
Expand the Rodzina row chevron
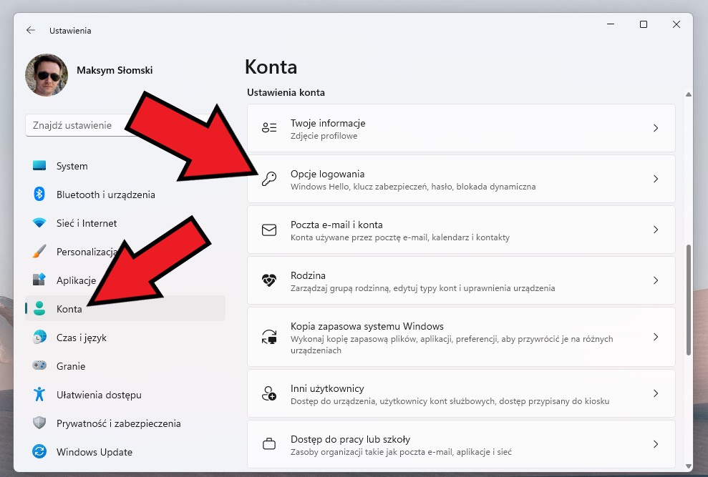point(656,280)
